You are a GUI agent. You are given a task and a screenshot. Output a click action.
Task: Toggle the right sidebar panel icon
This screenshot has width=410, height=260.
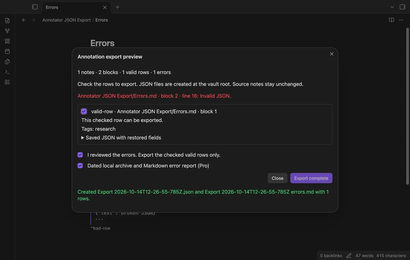tap(402, 7)
